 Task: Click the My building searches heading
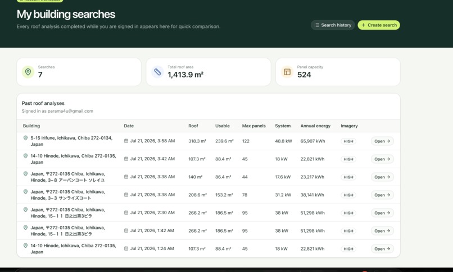pos(66,14)
